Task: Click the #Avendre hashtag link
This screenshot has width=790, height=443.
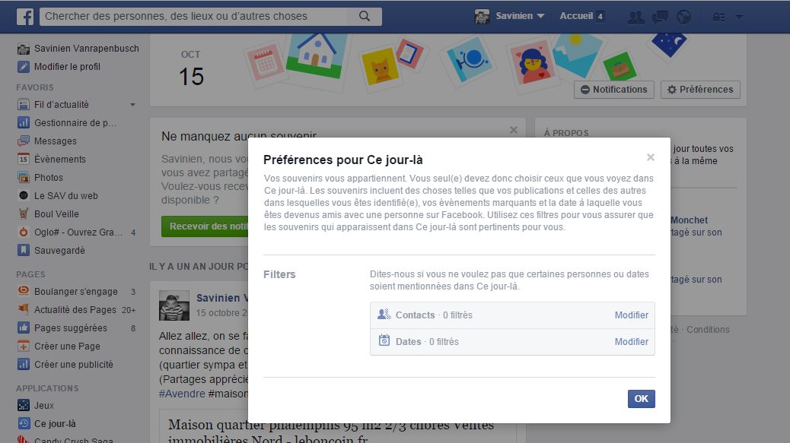Action: (x=182, y=394)
